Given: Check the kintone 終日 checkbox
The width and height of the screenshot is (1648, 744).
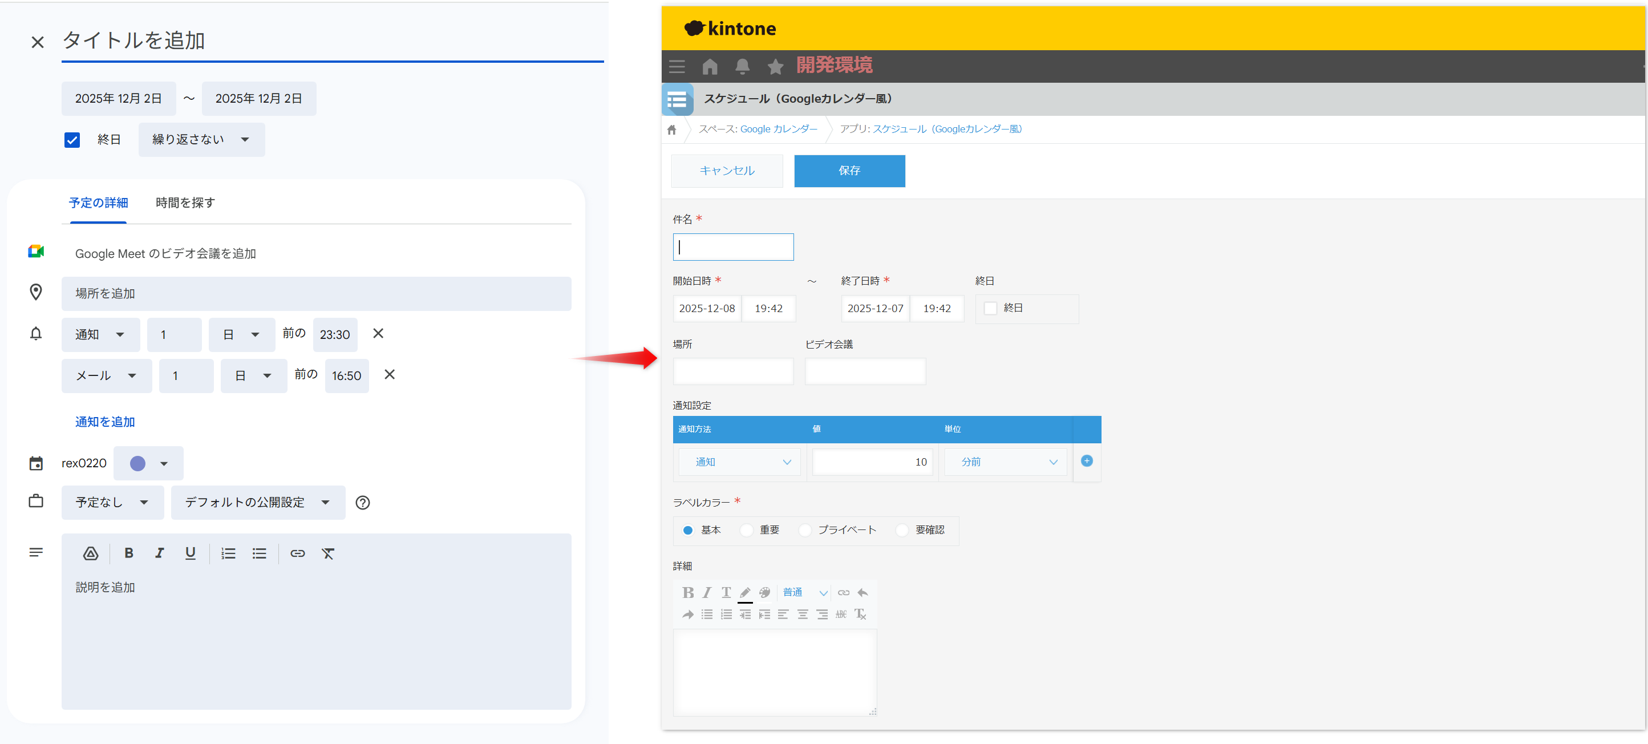Looking at the screenshot, I should pos(990,308).
